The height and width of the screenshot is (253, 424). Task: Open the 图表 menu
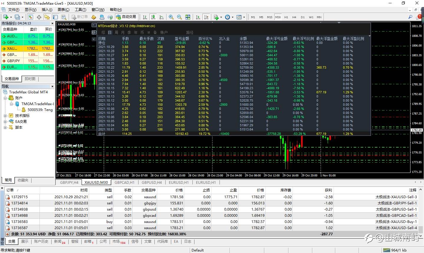[63, 10]
